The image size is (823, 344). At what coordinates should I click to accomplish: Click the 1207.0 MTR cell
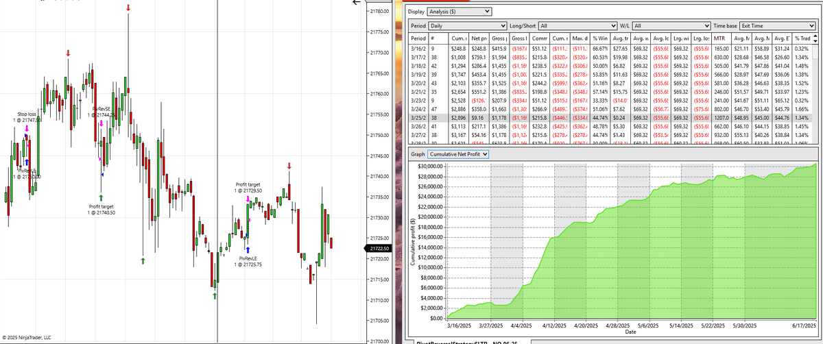tap(721, 118)
